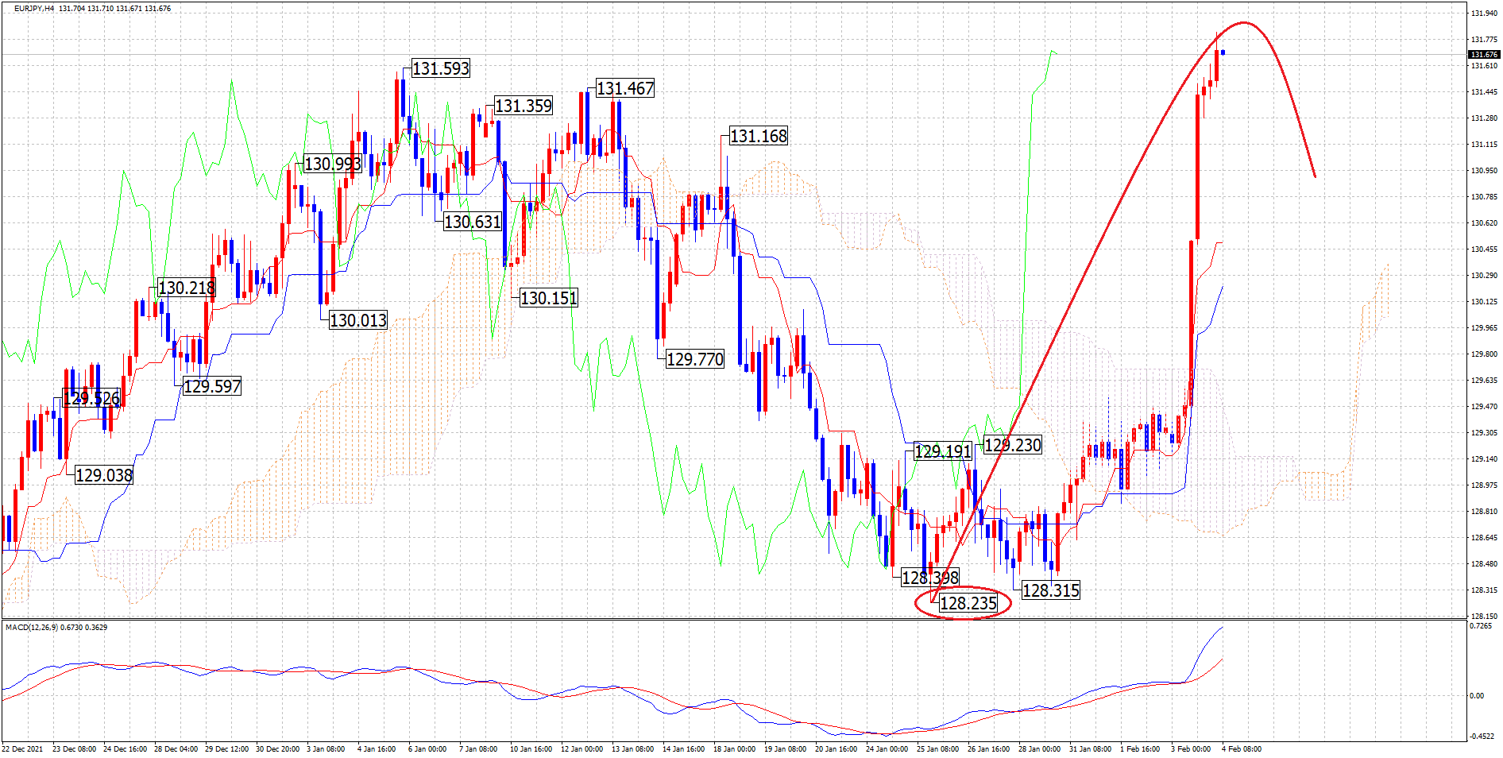Select the 129.038 price label
The width and height of the screenshot is (1503, 758).
(104, 475)
